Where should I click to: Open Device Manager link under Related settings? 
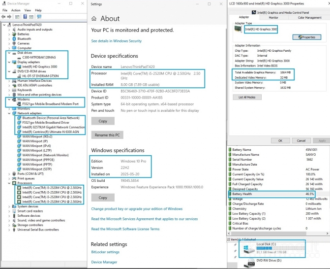(104, 262)
